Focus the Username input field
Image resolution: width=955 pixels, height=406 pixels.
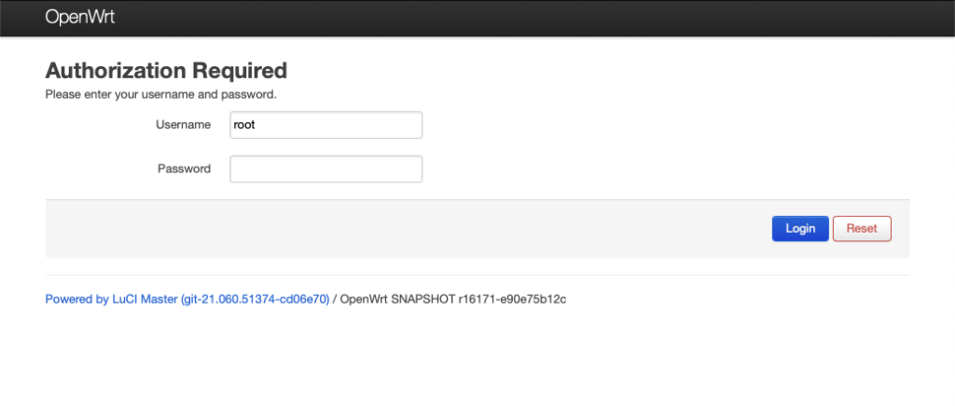[325, 125]
